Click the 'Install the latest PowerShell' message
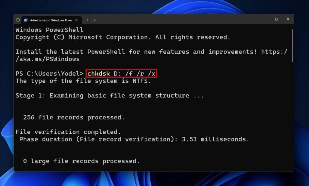The image size is (309, 186). point(121,51)
